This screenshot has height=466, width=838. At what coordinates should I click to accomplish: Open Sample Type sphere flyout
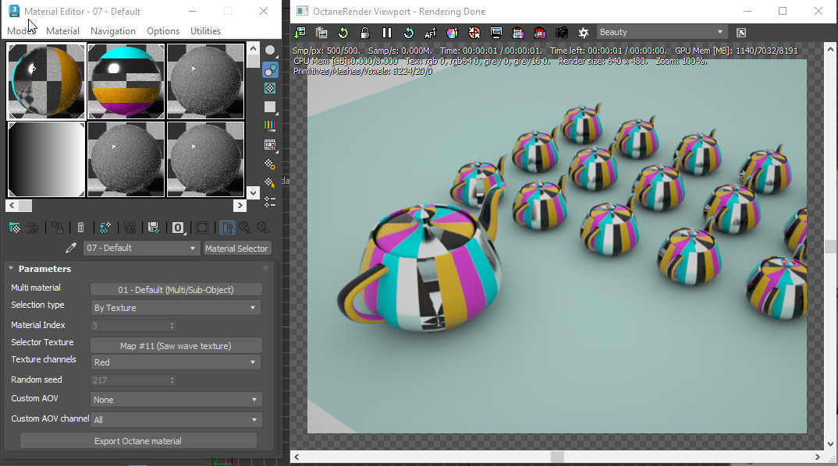click(271, 51)
